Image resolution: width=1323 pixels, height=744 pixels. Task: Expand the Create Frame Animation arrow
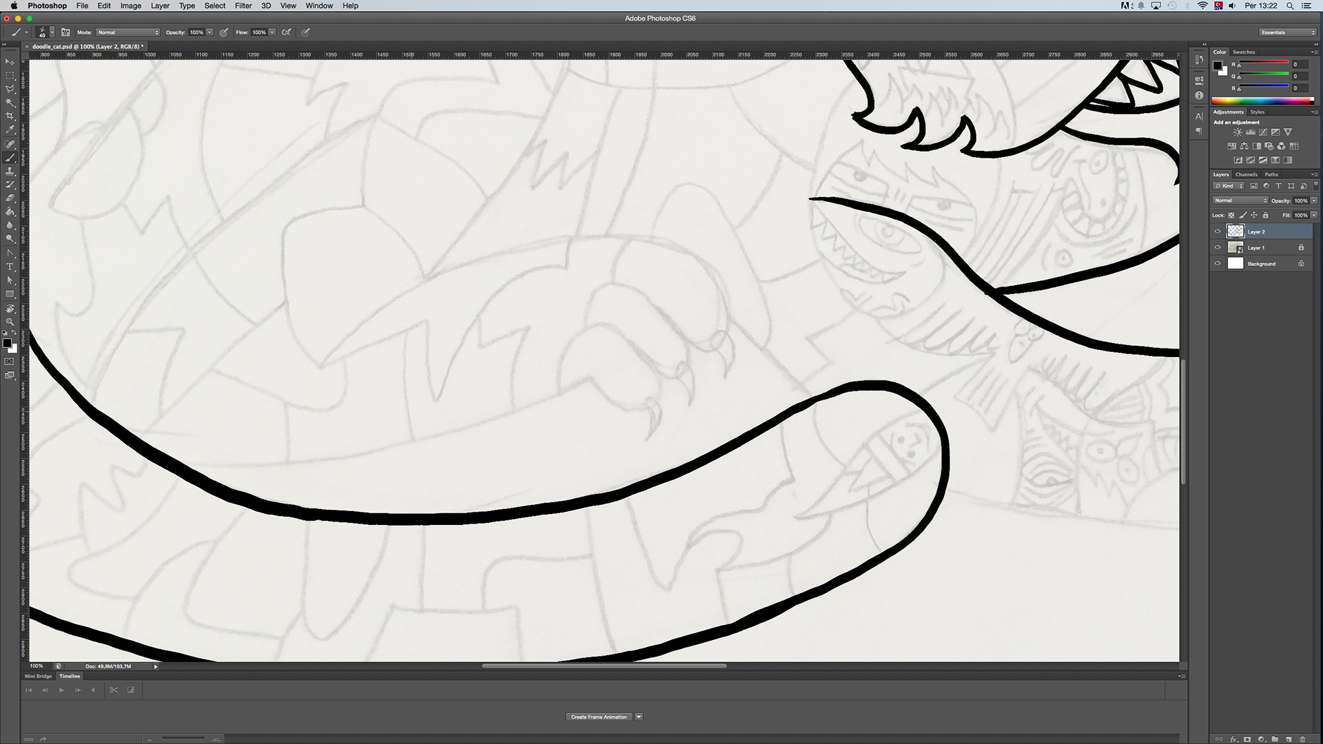639,717
